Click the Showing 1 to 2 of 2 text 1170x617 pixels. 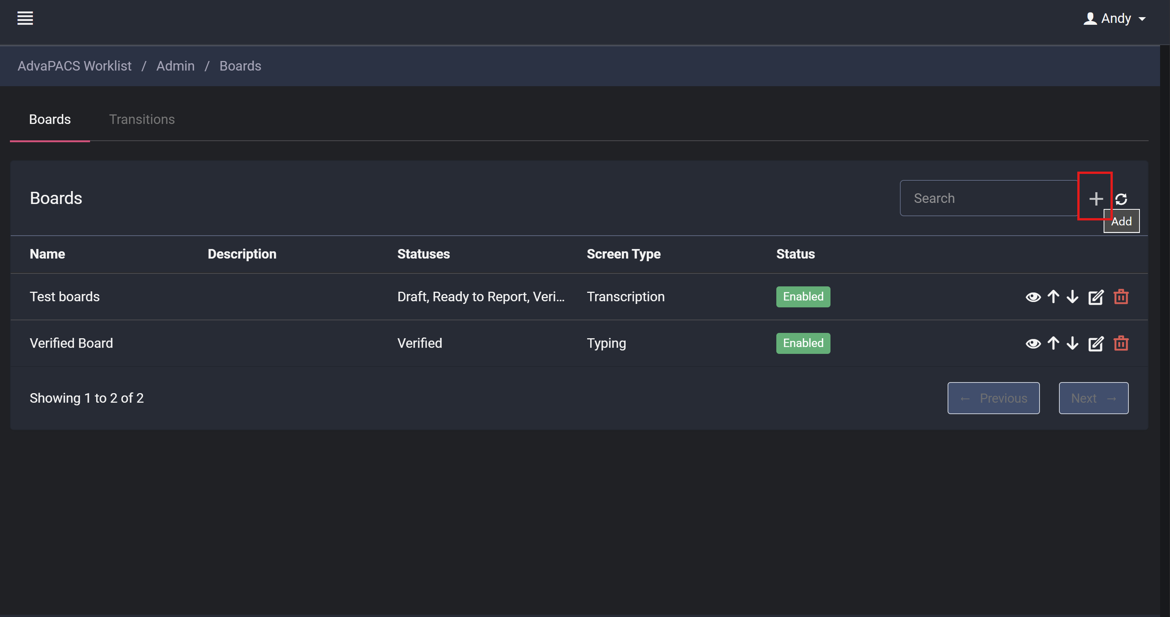click(x=86, y=398)
